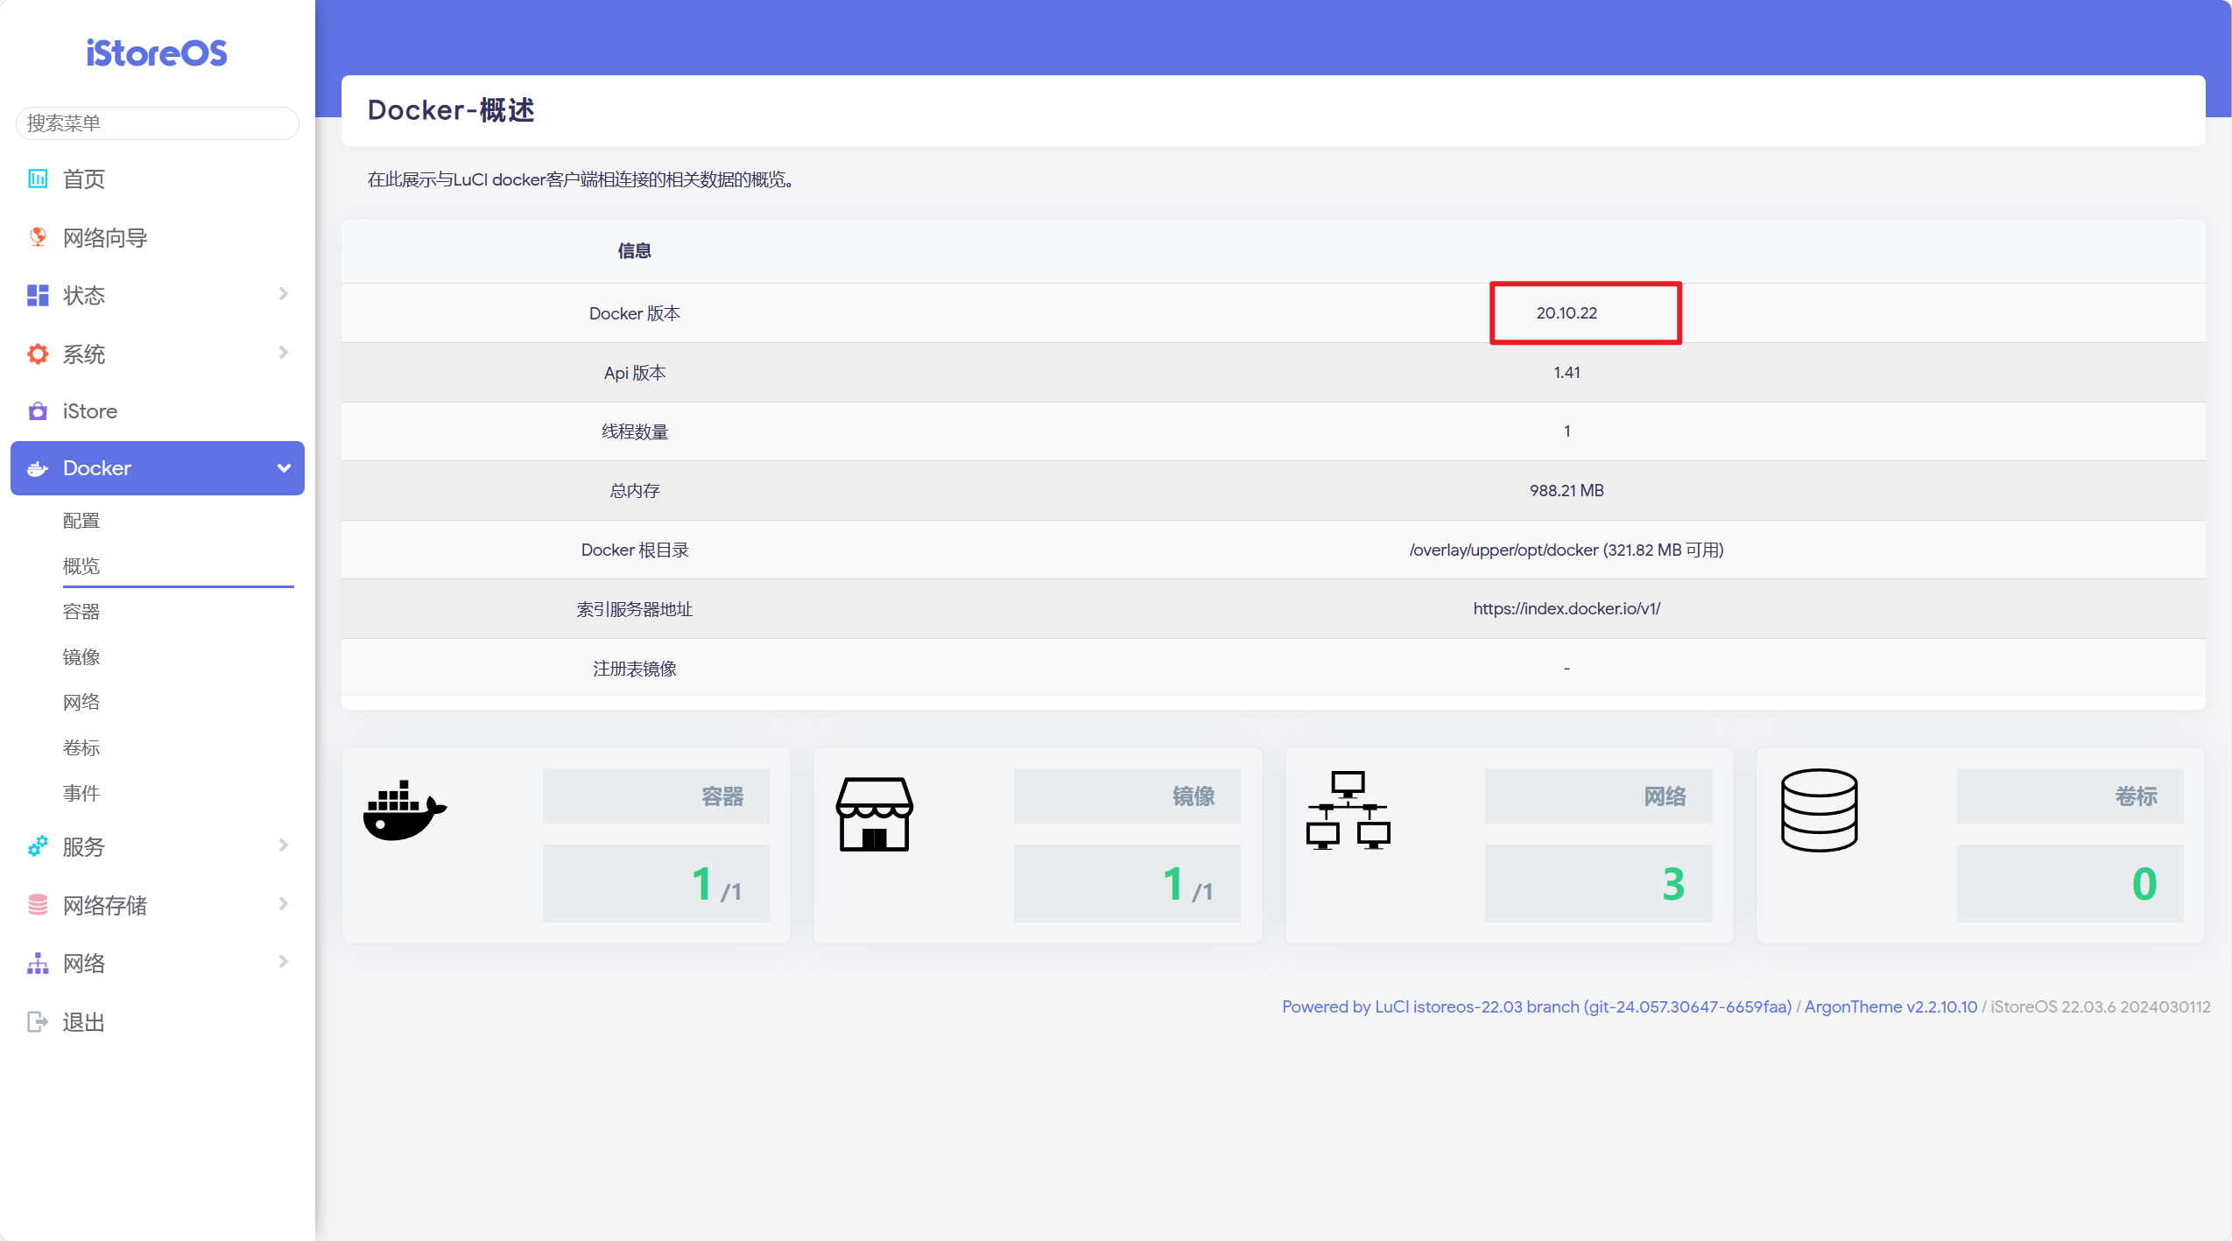This screenshot has height=1241, width=2232.
Task: Click the system gear icon
Action: click(x=38, y=354)
